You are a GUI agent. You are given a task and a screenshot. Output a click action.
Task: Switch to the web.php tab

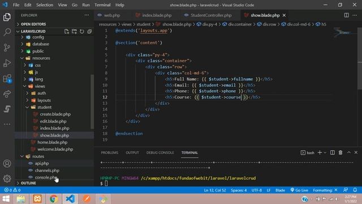(x=111, y=15)
